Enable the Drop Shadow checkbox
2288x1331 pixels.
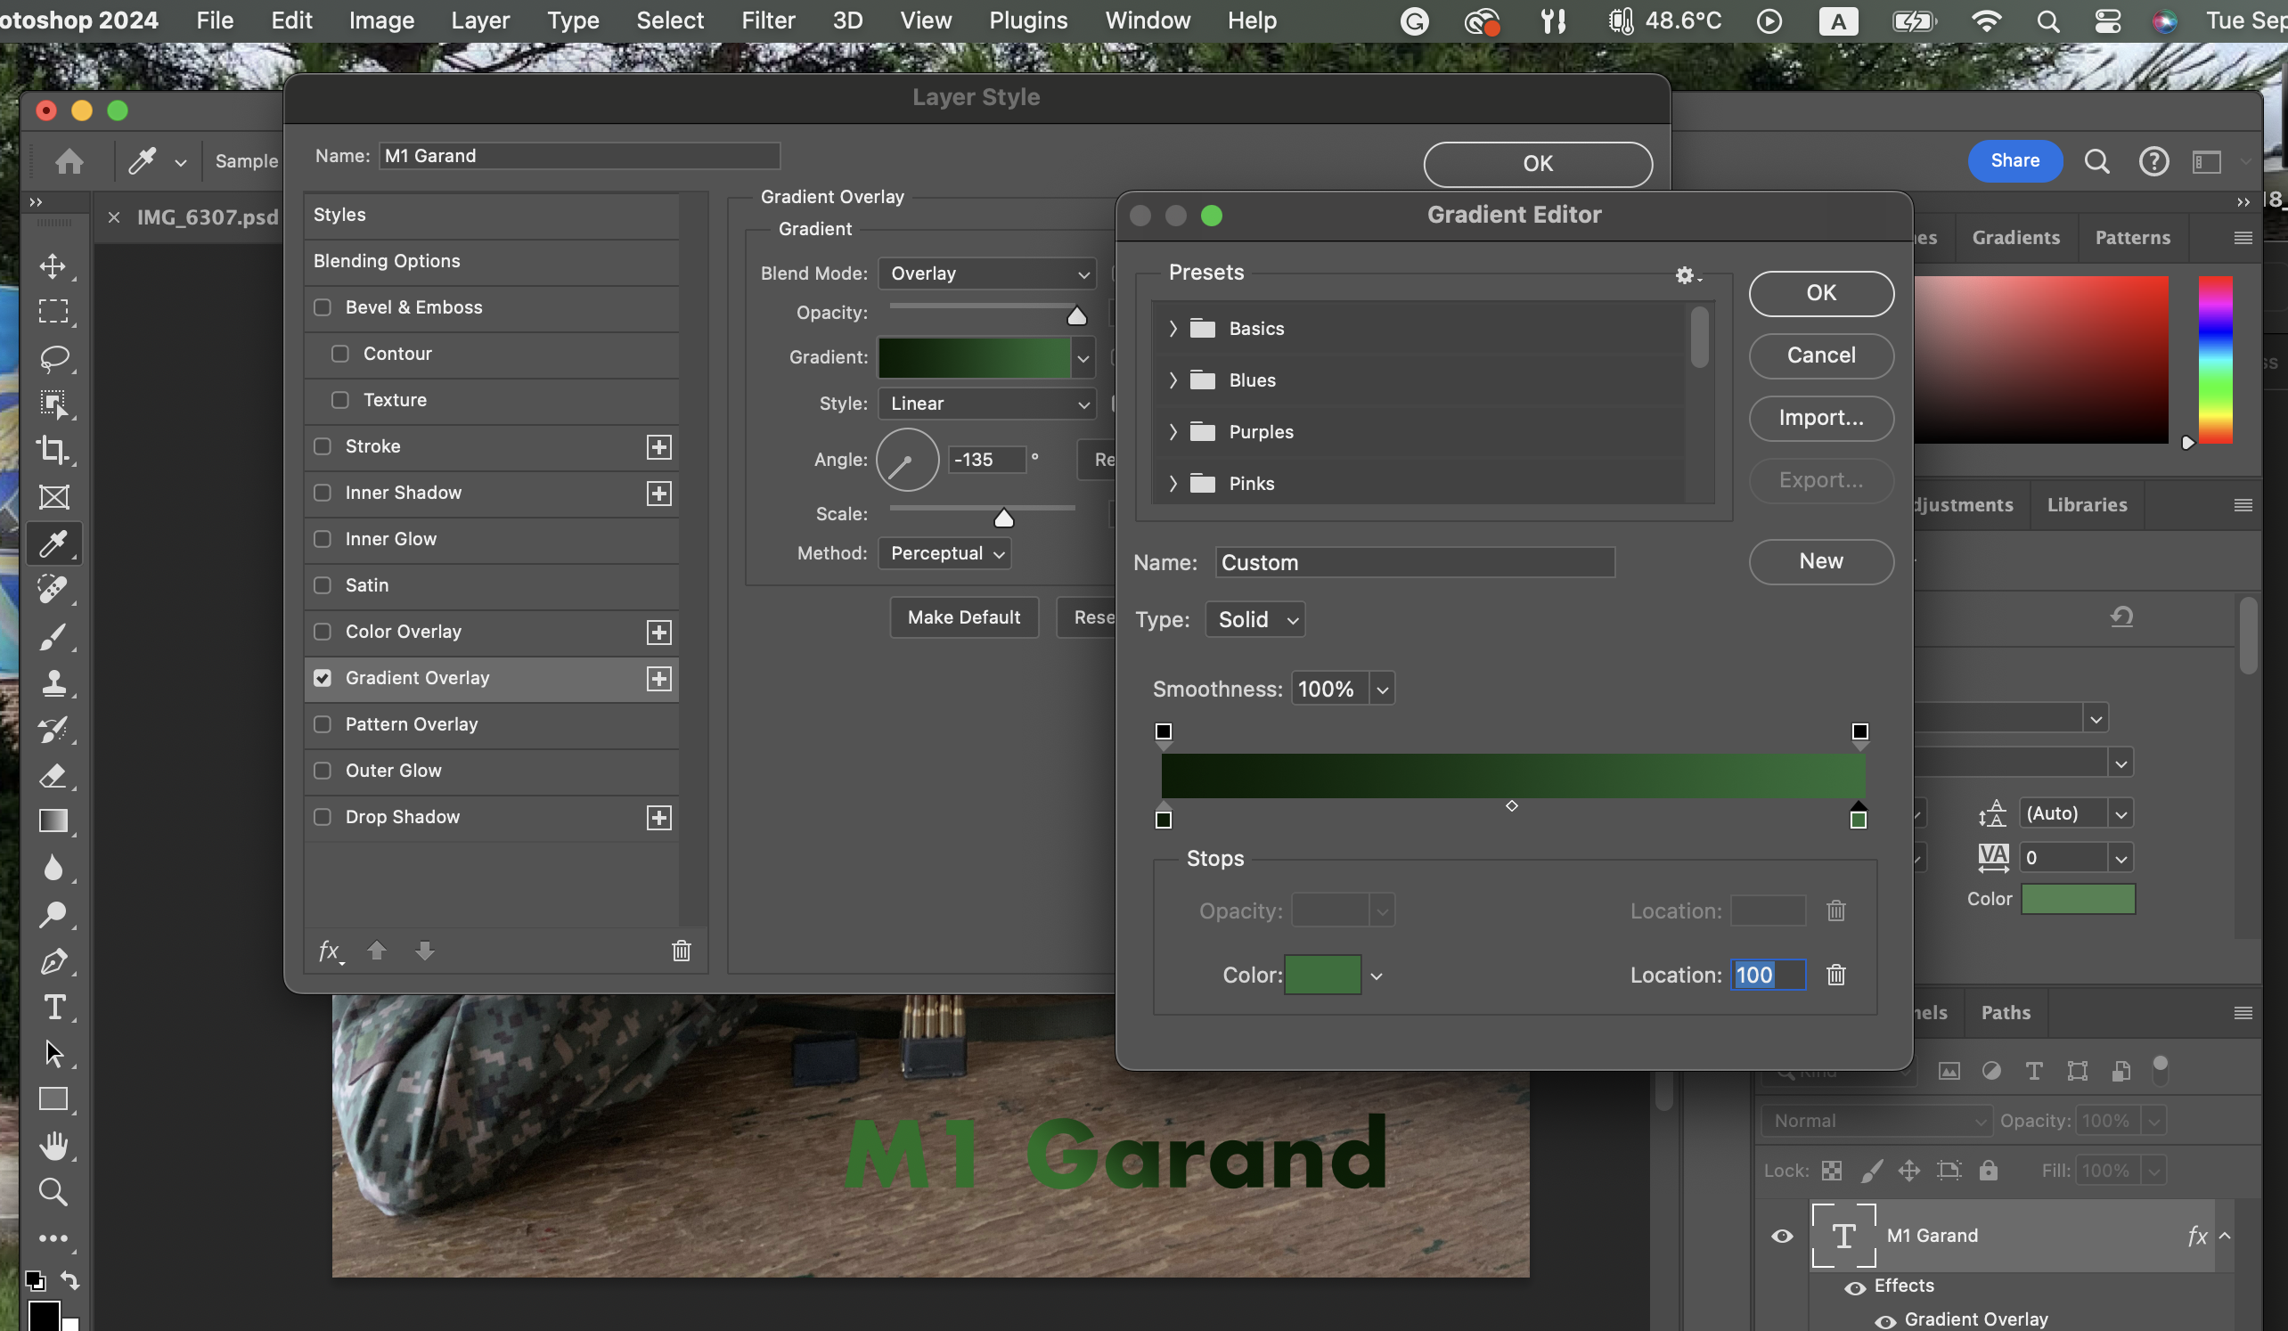pyautogui.click(x=323, y=817)
